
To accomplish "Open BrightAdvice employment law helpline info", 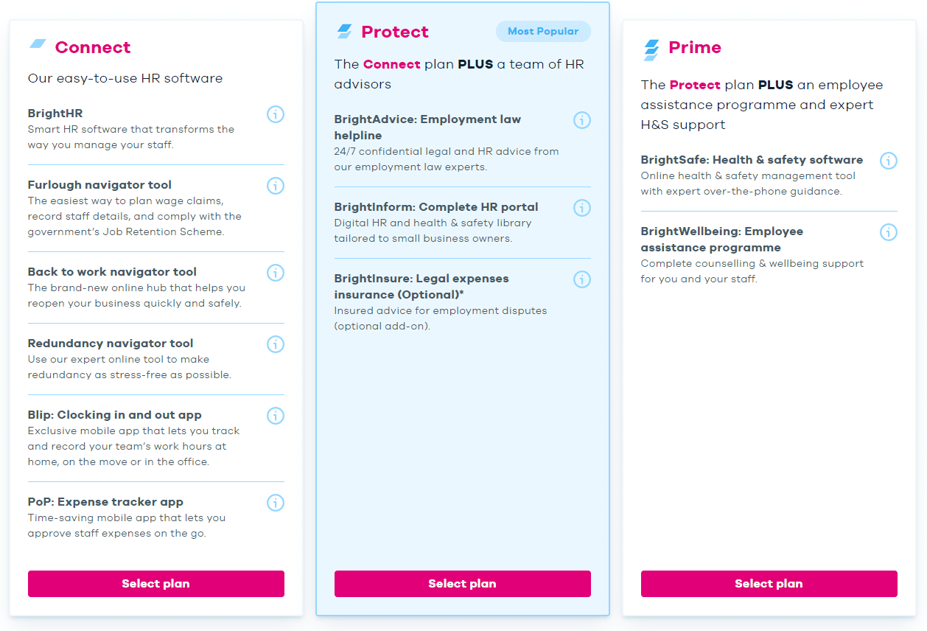I will click(582, 120).
